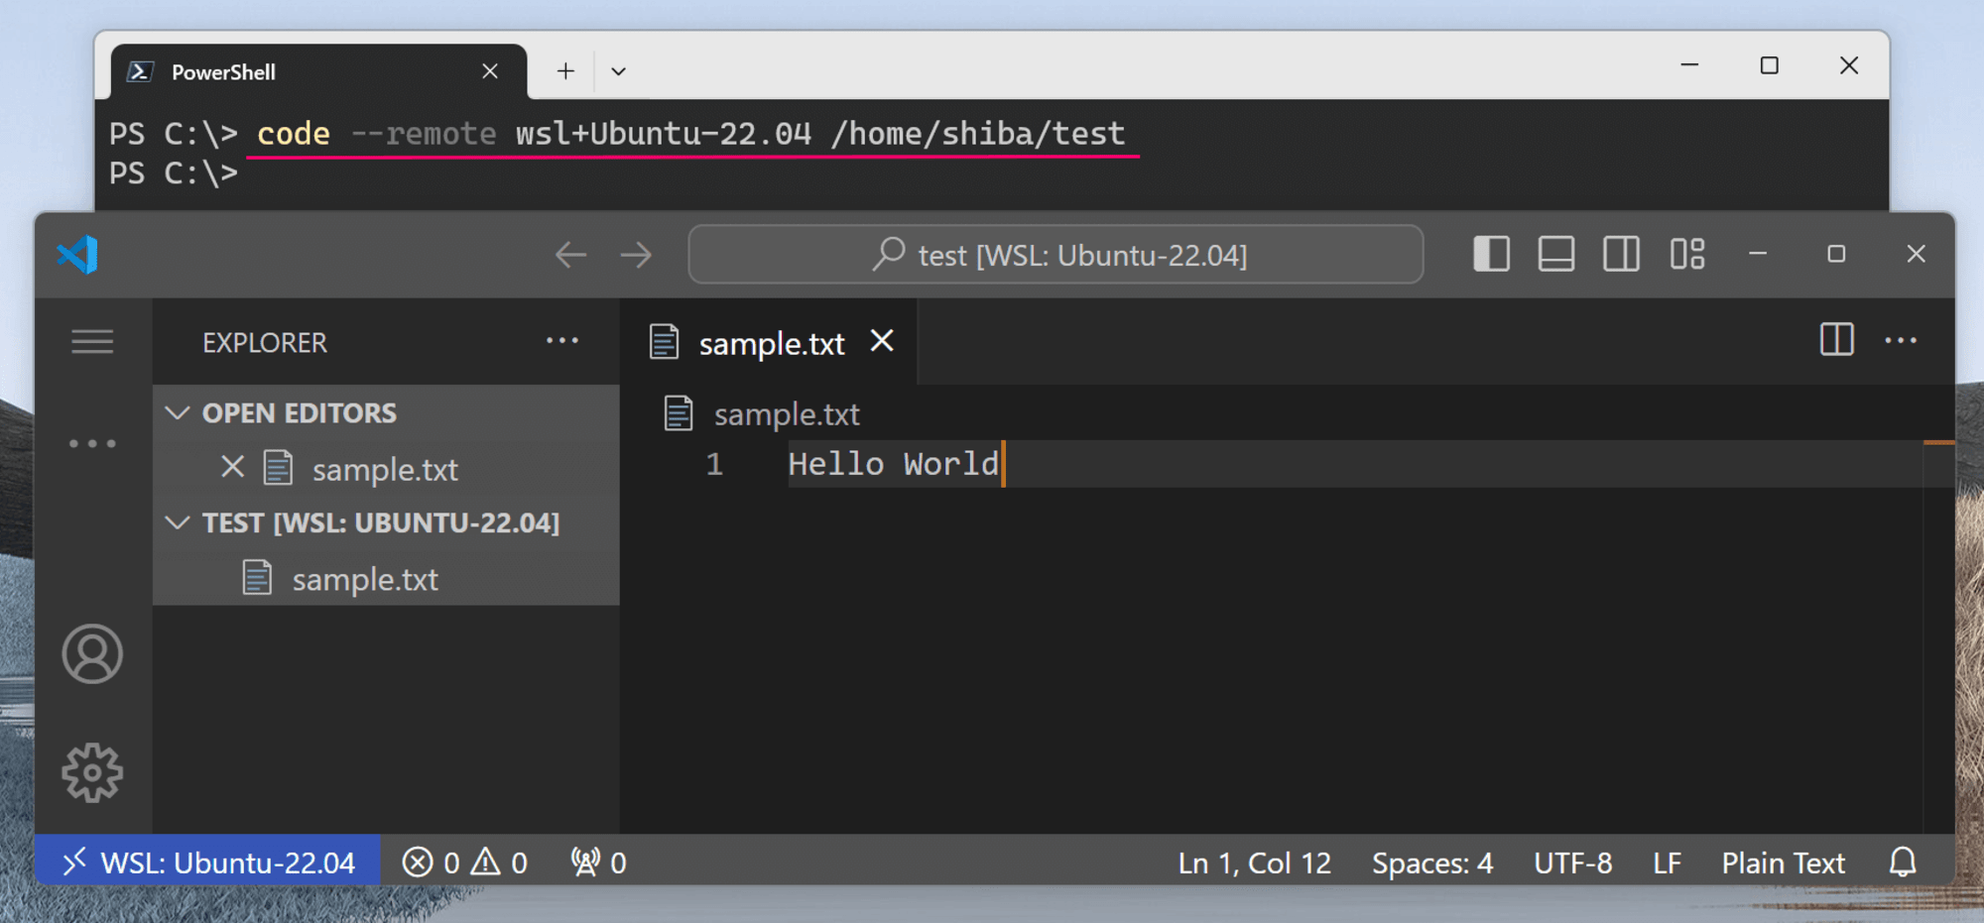1984x923 pixels.
Task: Change indentation via Spaces: 4
Action: [1432, 863]
